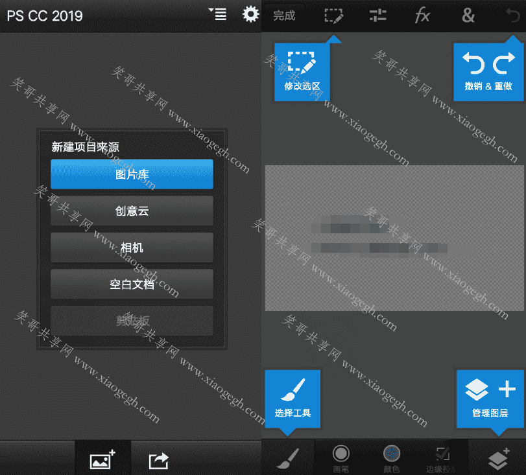
Task: Open settings with the gear icon
Action: (250, 14)
